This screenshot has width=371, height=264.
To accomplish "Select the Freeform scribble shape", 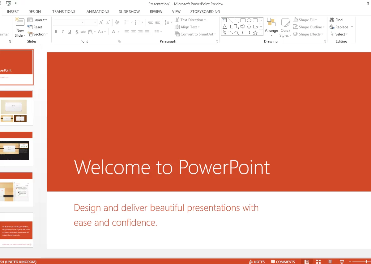I will point(224,33).
